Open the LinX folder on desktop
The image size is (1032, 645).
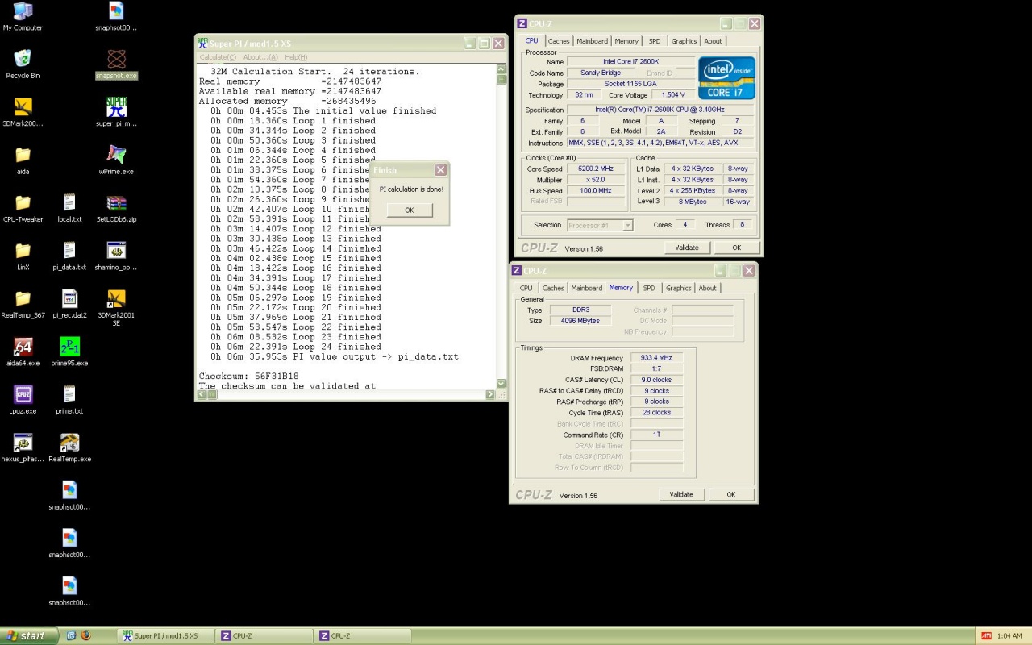point(23,252)
